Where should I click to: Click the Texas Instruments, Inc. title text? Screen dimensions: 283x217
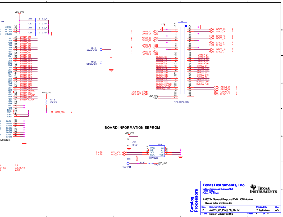224,185
